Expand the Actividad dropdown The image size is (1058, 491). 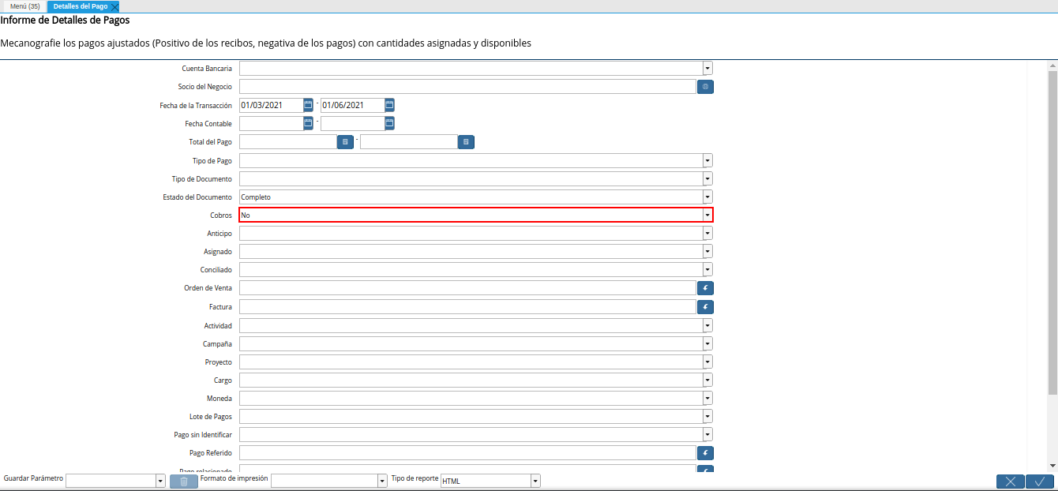point(707,325)
